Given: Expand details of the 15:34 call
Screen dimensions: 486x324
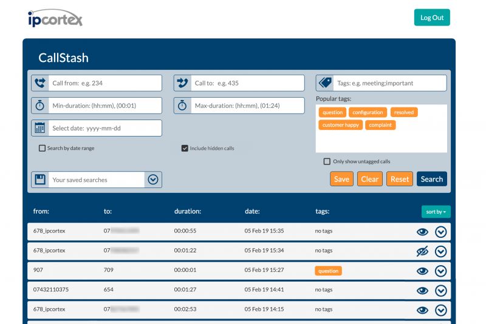Looking at the screenshot, I should (x=441, y=251).
